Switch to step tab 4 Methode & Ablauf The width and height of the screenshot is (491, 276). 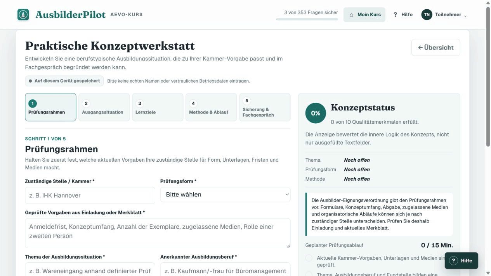pyautogui.click(x=211, y=107)
